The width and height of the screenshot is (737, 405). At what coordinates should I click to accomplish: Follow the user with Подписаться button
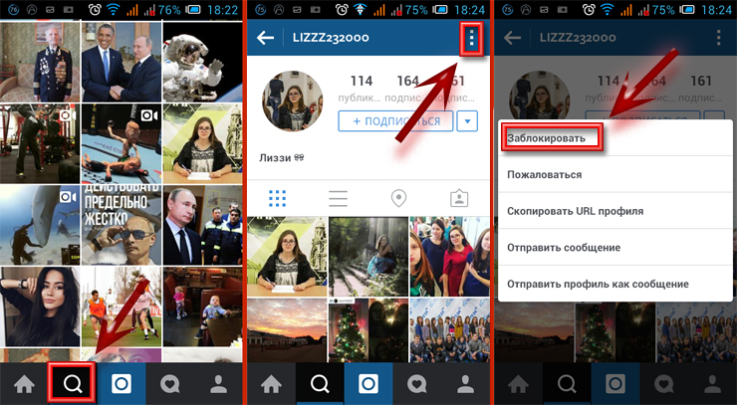click(x=395, y=121)
